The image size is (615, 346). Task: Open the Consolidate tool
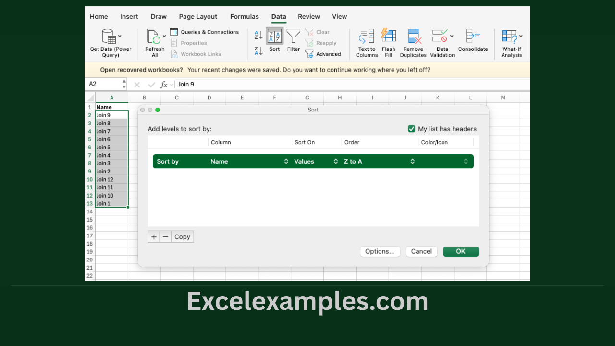click(x=473, y=40)
